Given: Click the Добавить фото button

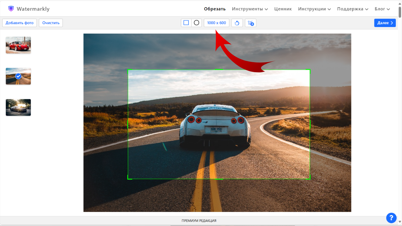Looking at the screenshot, I should point(19,23).
